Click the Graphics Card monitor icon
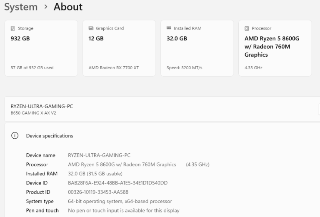 coord(91,28)
